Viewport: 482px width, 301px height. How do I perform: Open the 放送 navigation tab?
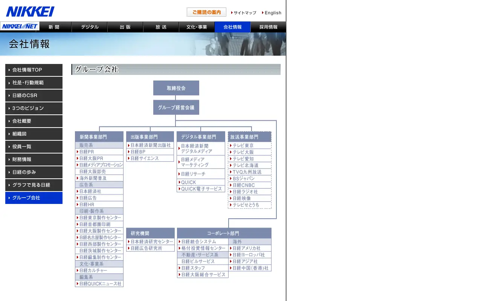click(161, 27)
